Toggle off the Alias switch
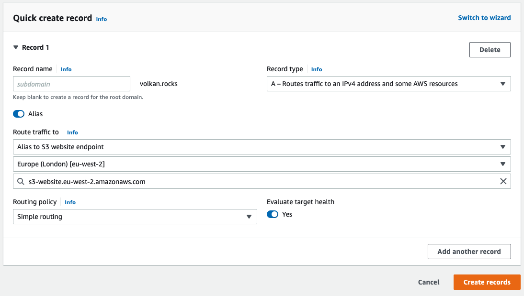Viewport: 524px width, 296px height. [x=18, y=114]
